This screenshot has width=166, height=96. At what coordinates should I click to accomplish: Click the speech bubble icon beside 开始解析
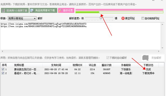[x=146, y=58]
